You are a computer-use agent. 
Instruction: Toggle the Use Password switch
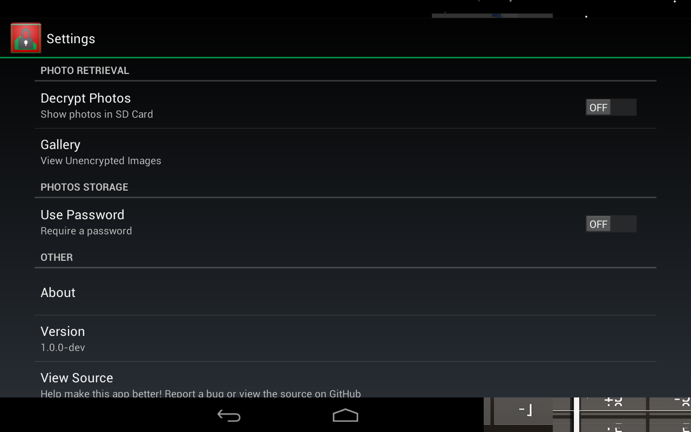[x=611, y=224]
